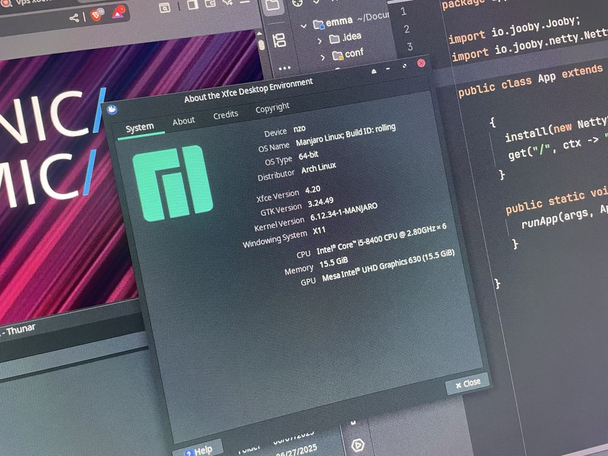608x456 pixels.
Task: Click the three-dots more tool windows icon
Action: pyautogui.click(x=284, y=68)
